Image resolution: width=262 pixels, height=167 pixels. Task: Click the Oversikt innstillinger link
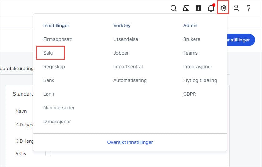pyautogui.click(x=130, y=142)
